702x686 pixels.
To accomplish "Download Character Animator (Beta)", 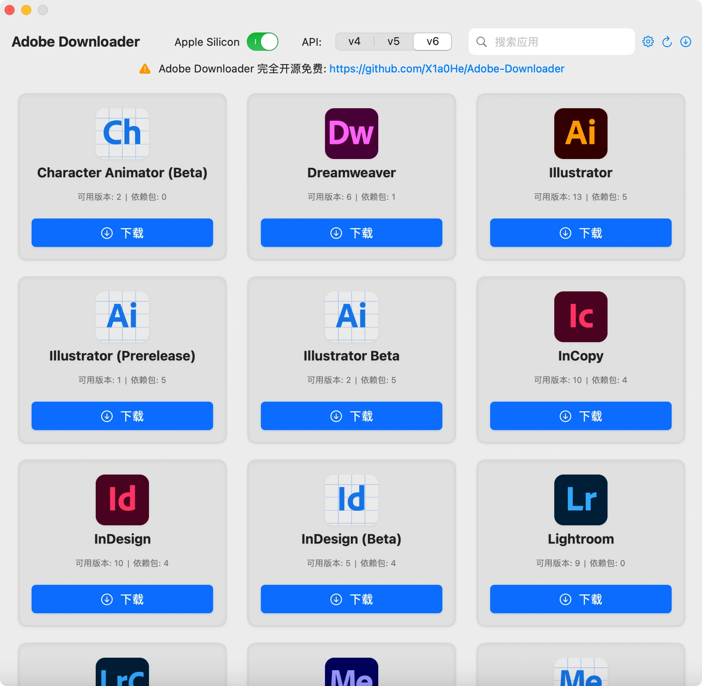I will (122, 233).
